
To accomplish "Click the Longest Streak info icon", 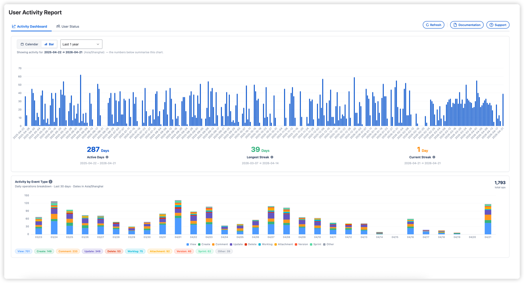I will [272, 157].
